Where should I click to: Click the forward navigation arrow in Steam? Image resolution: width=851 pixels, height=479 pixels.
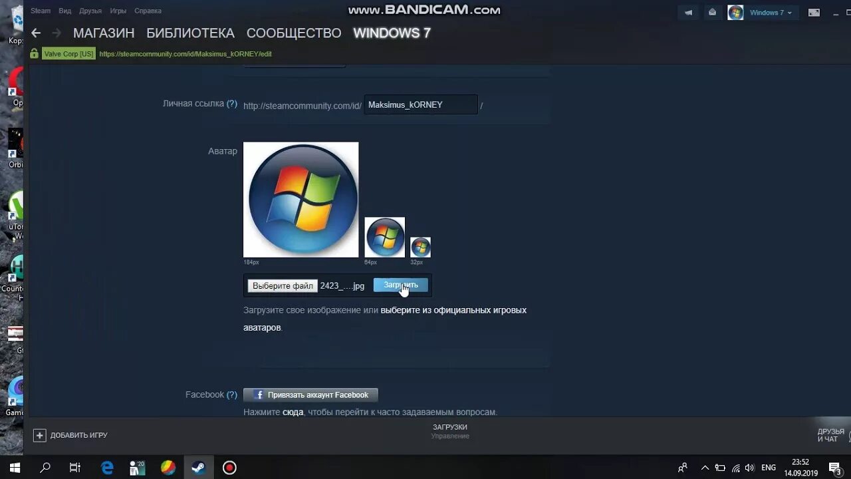[x=57, y=33]
